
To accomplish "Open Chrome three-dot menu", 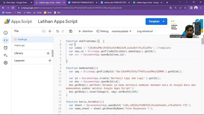I will pyautogui.click(x=201, y=8).
